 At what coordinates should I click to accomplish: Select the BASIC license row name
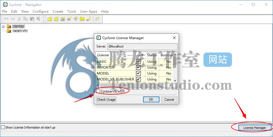pyautogui.click(x=102, y=62)
